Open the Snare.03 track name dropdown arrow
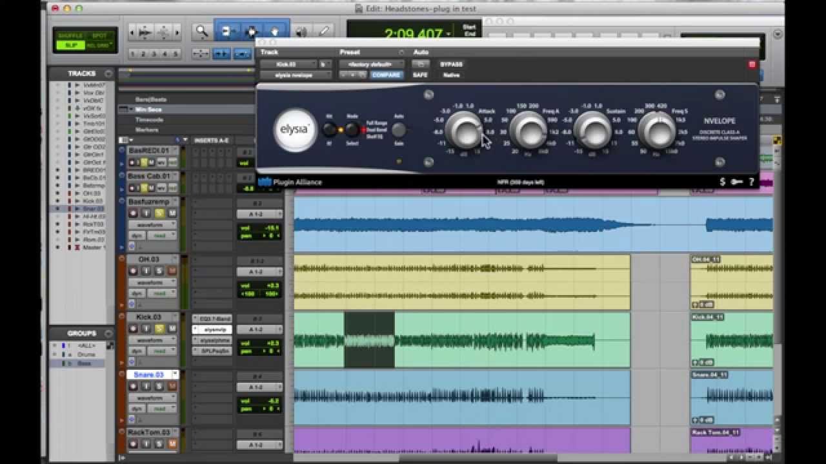826x464 pixels. pyautogui.click(x=176, y=374)
